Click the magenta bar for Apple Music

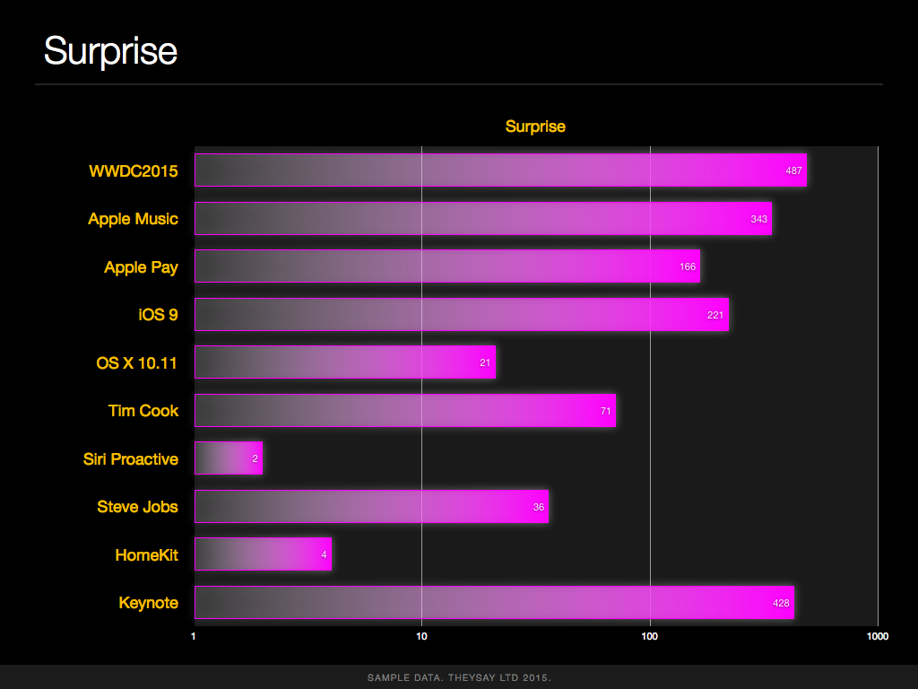[483, 219]
